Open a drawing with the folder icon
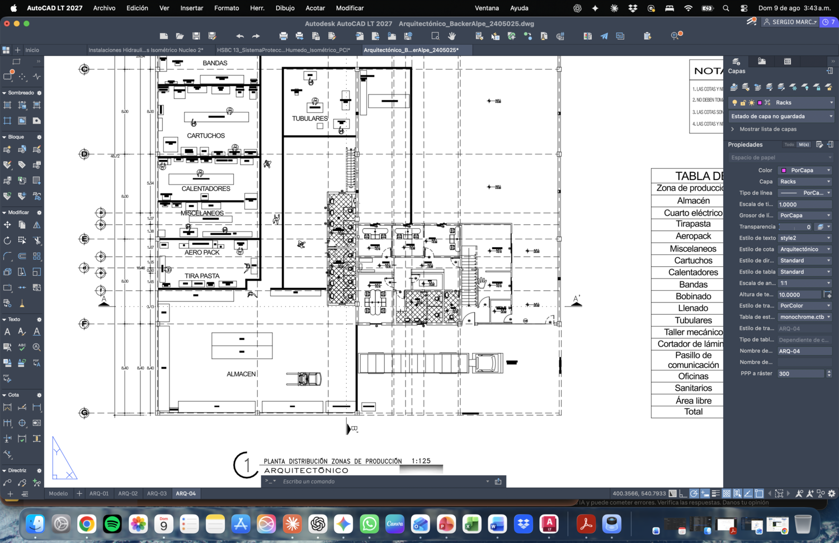The width and height of the screenshot is (839, 543). point(180,36)
